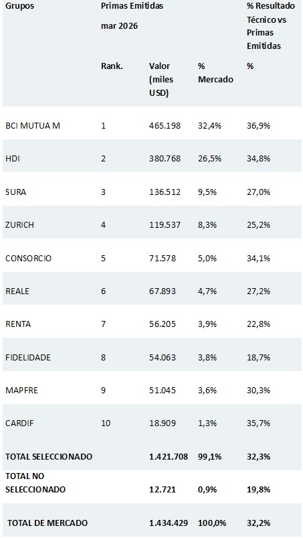Click the % Mercado subheader

click(x=215, y=72)
